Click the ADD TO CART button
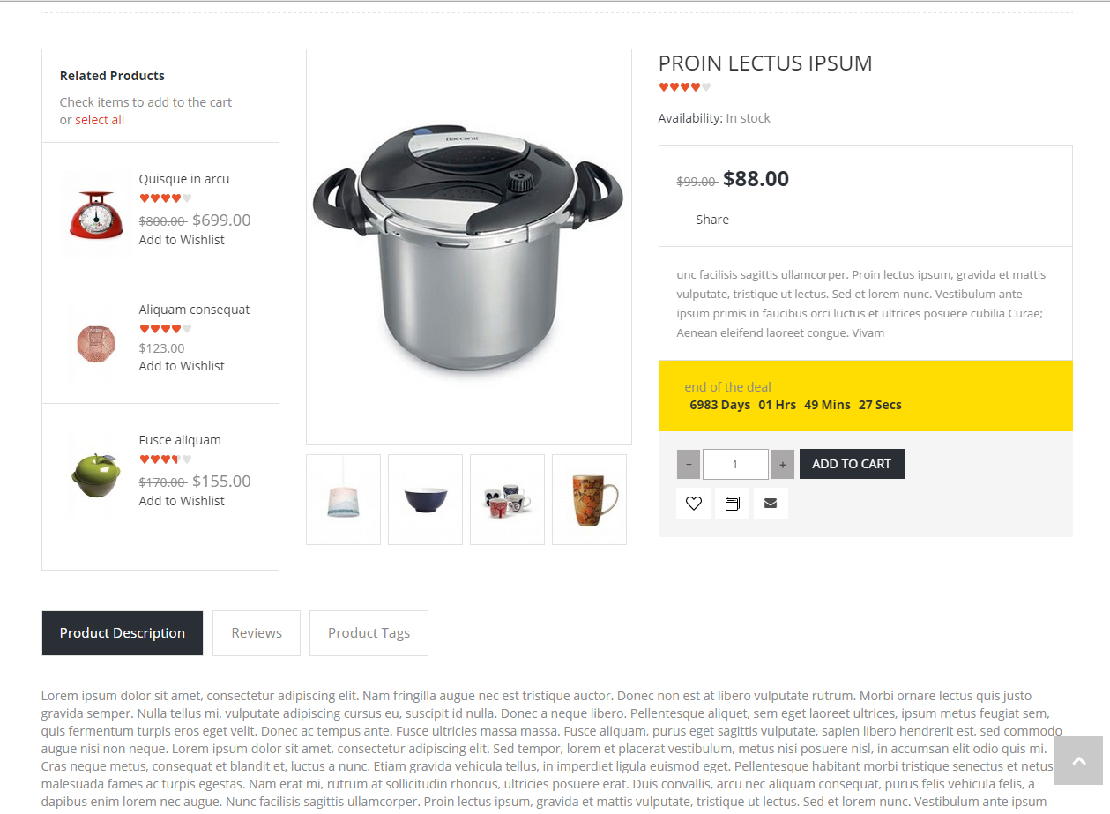The height and width of the screenshot is (814, 1110). [x=852, y=464]
